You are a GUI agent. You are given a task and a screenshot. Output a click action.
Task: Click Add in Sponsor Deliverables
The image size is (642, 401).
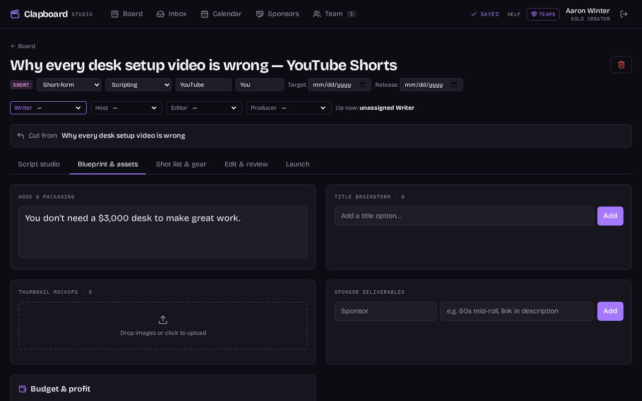(x=610, y=311)
